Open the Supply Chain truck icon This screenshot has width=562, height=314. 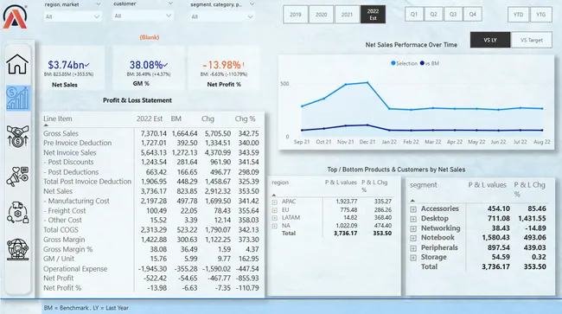17,212
